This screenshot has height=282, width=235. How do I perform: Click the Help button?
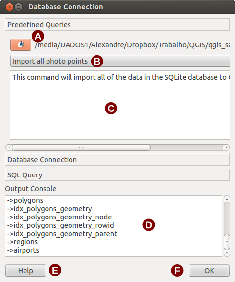[x=25, y=270]
